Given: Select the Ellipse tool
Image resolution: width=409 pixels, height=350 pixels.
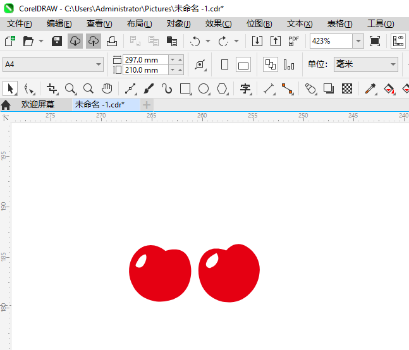Looking at the screenshot, I should pyautogui.click(x=204, y=88).
